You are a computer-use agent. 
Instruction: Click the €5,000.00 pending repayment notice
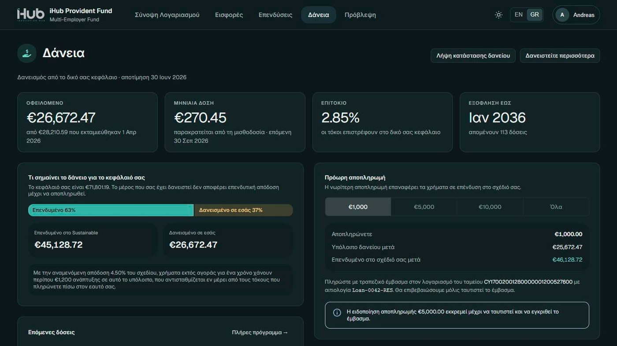click(457, 315)
